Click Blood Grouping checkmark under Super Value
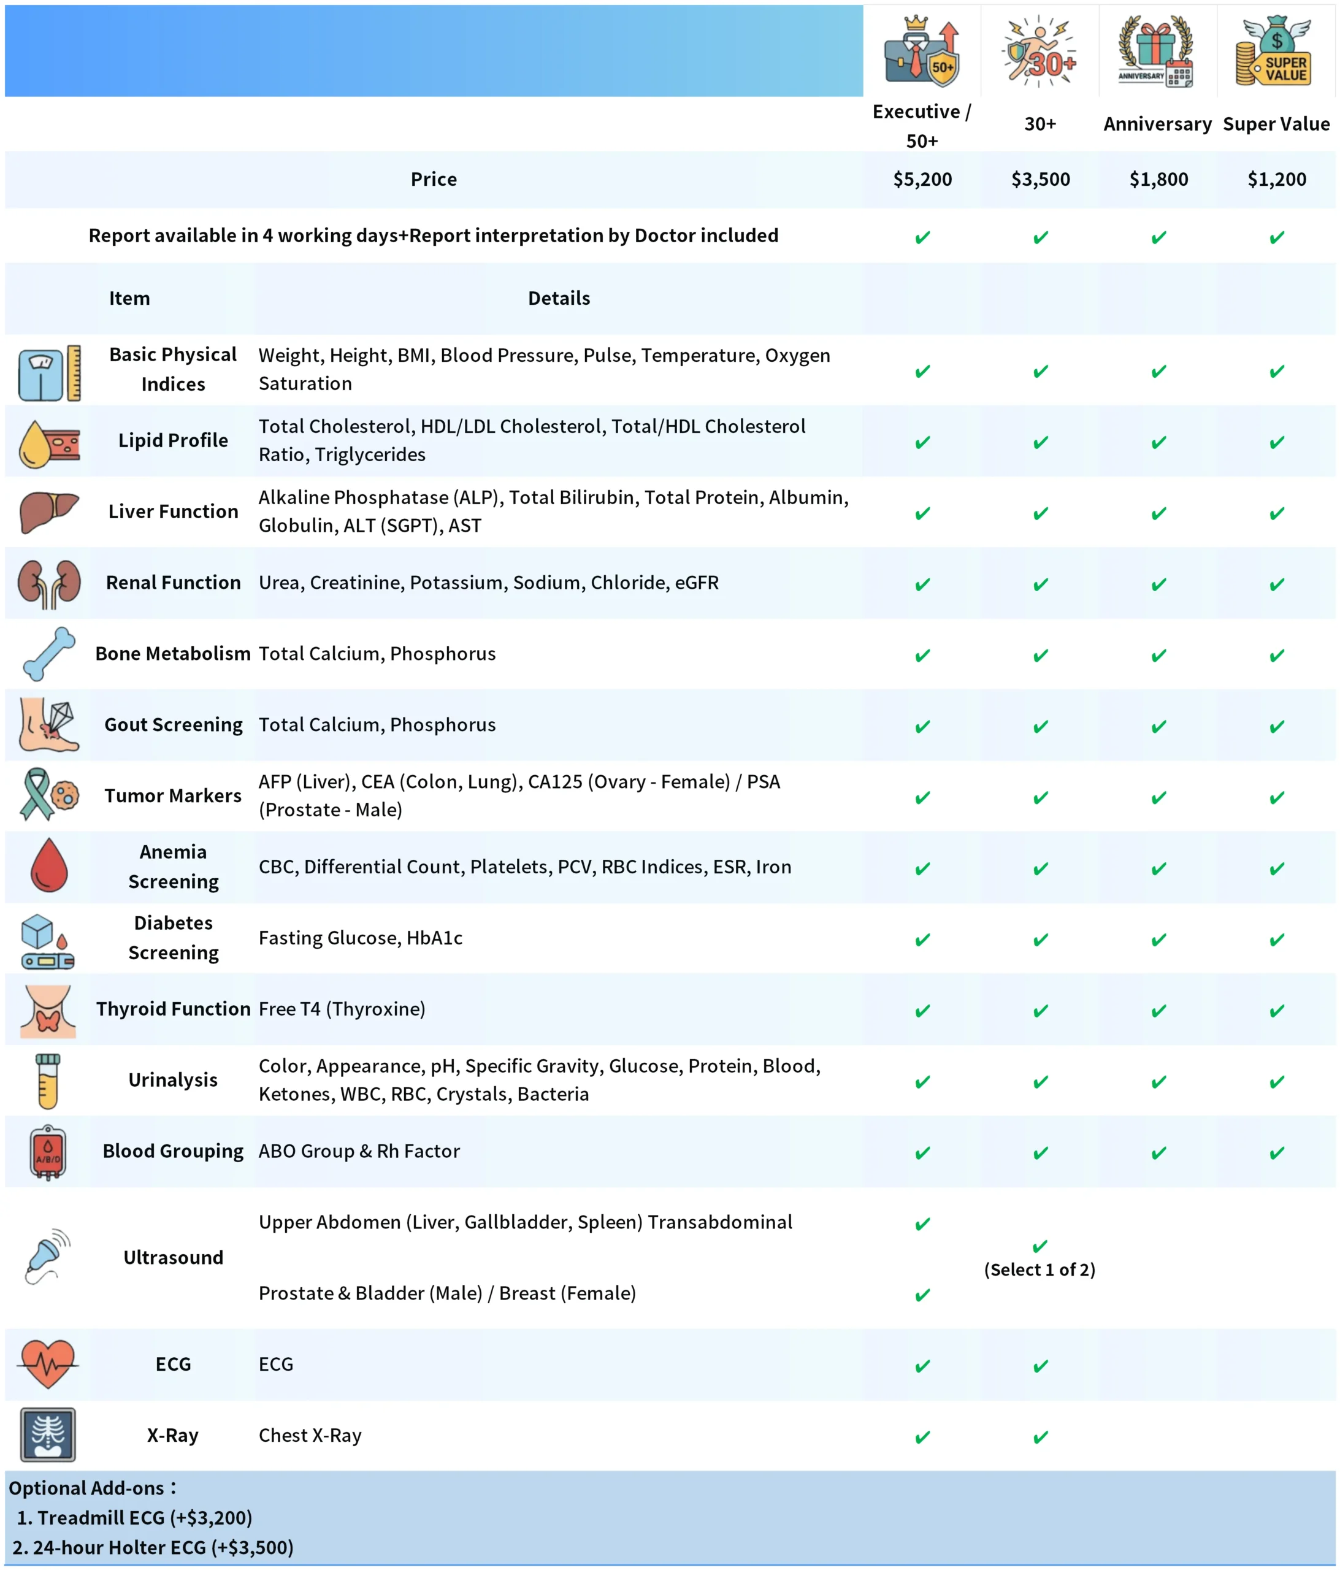This screenshot has height=1570, width=1340. [1277, 1152]
